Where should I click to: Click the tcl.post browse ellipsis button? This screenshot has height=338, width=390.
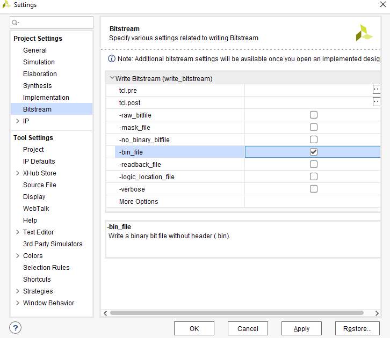(x=377, y=102)
